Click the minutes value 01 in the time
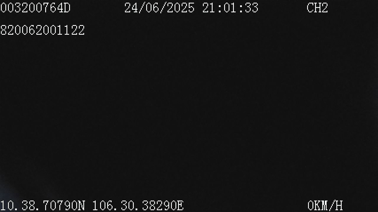Image resolution: width=378 pixels, height=212 pixels. (x=230, y=8)
